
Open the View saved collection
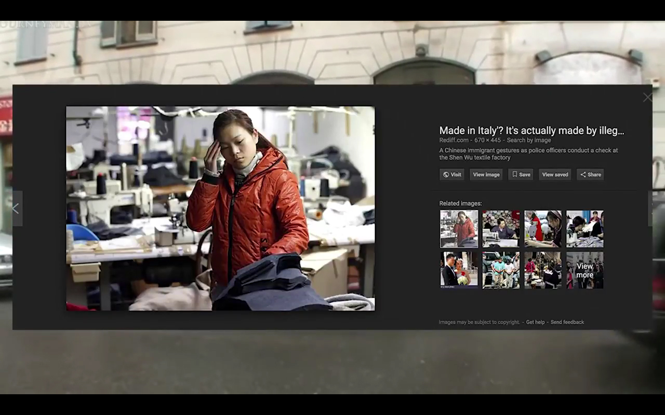pos(555,175)
